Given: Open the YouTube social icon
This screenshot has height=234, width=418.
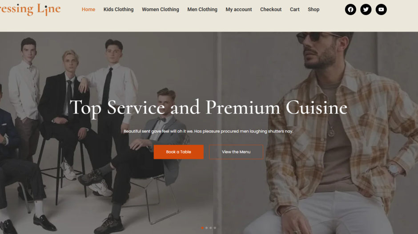Looking at the screenshot, I should pos(381,10).
